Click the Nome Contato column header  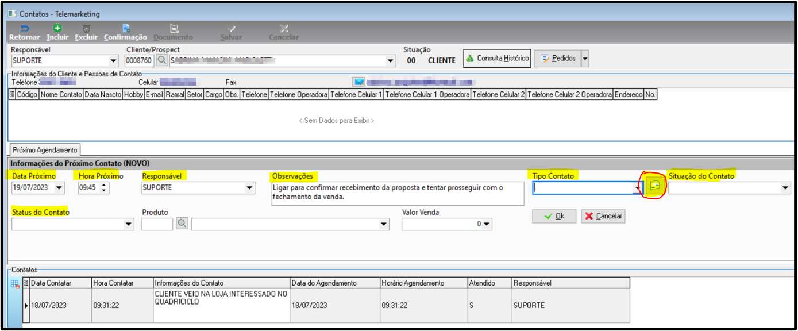pos(61,94)
